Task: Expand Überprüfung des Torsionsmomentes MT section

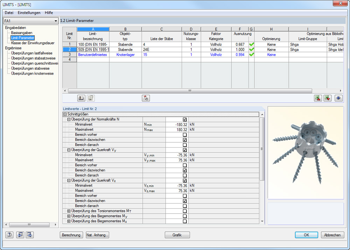Action: pos(69,211)
